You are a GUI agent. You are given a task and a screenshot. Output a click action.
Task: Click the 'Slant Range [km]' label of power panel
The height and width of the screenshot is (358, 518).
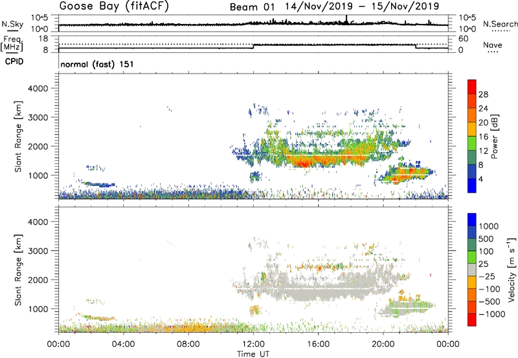[x=18, y=136]
